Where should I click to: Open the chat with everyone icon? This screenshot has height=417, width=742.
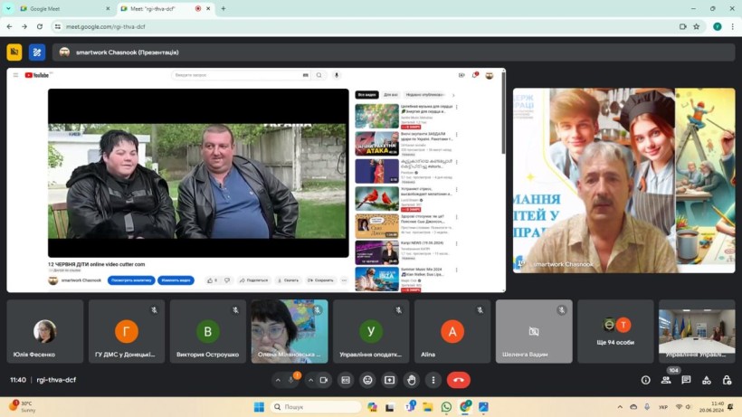point(686,380)
